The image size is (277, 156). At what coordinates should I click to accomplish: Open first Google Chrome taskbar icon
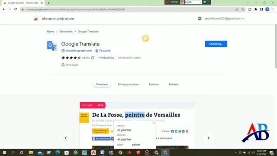pyautogui.click(x=120, y=153)
